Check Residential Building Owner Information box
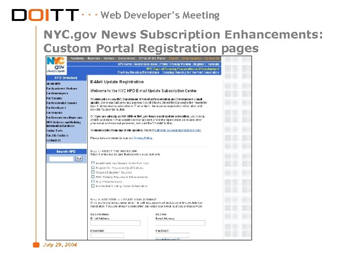The image size is (343, 257). pos(93,186)
